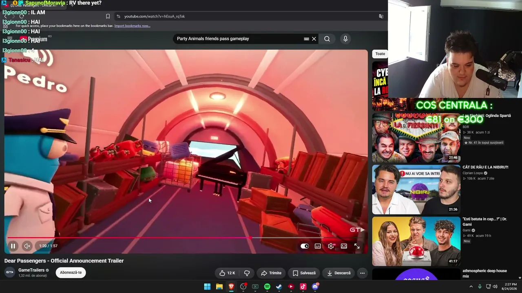Open the red play-button app on taskbar
This screenshot has height=293, width=522.
click(x=291, y=286)
